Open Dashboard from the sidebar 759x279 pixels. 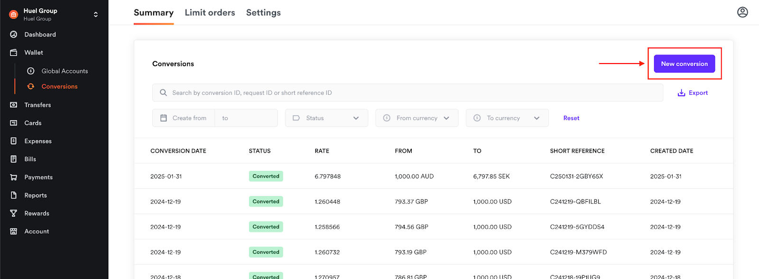click(x=40, y=35)
